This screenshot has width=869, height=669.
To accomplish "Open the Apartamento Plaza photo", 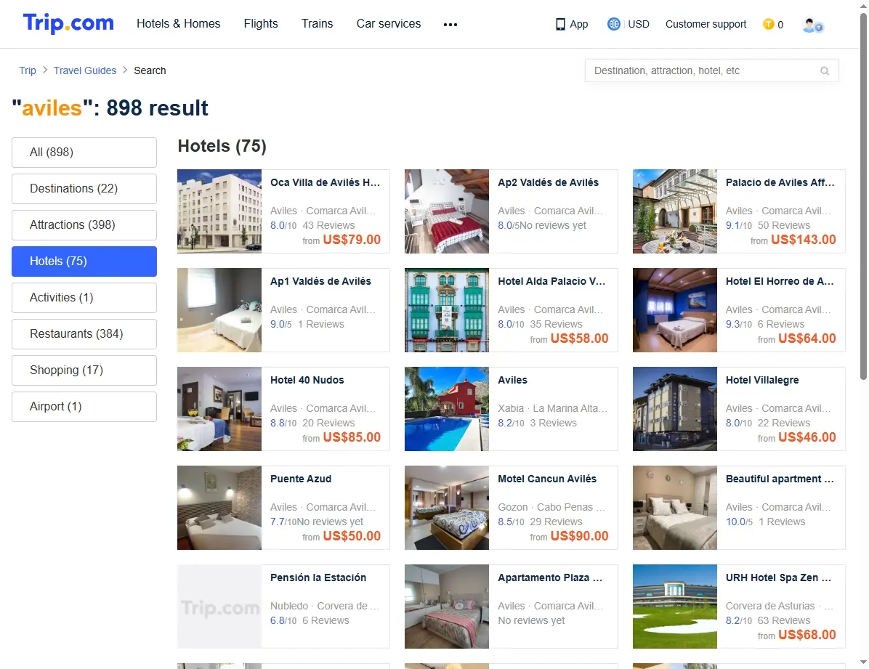I will [x=447, y=607].
